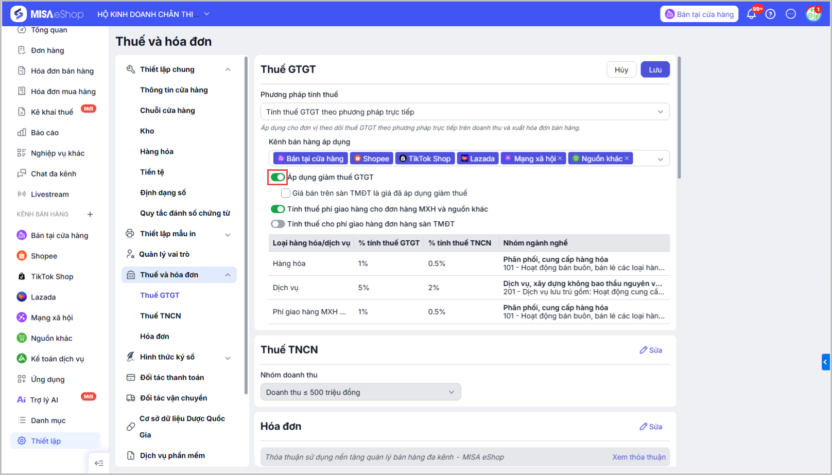Image resolution: width=832 pixels, height=475 pixels.
Task: Click the Danh mục list icon
Action: 22,420
